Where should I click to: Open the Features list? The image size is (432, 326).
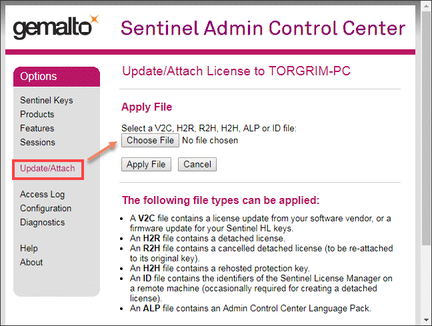coord(37,128)
